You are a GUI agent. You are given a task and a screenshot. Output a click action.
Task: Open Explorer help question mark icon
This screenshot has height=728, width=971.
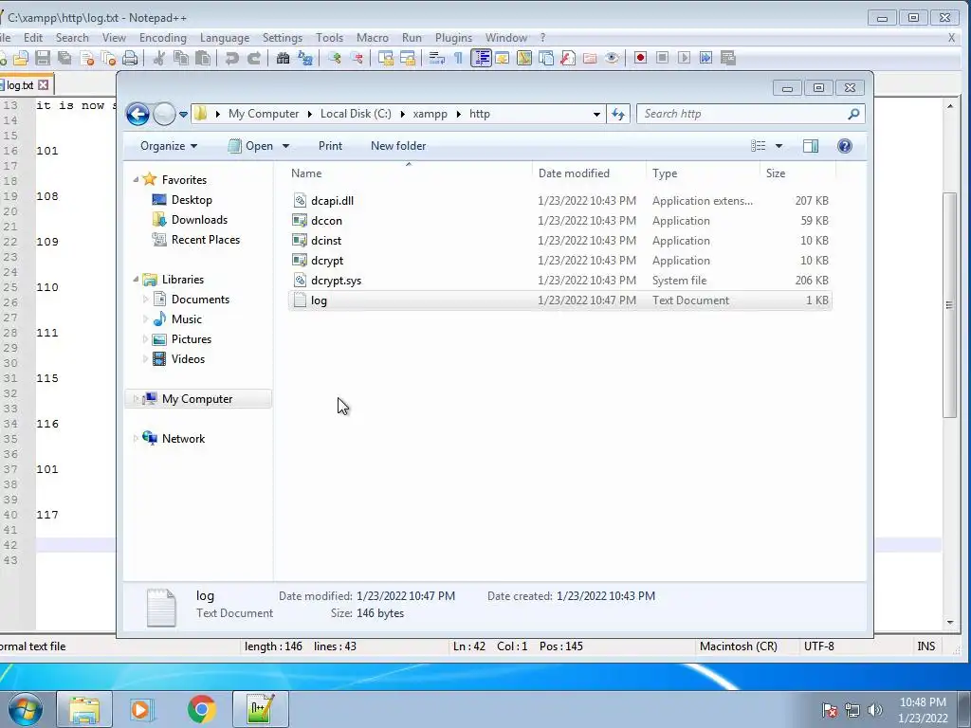click(x=845, y=145)
